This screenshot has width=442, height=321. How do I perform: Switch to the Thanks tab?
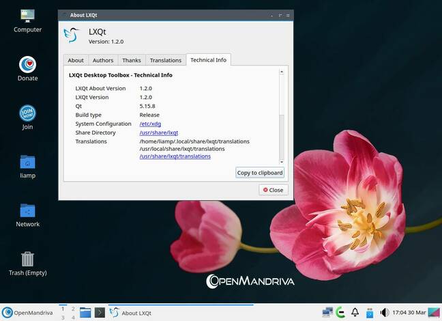pyautogui.click(x=132, y=60)
